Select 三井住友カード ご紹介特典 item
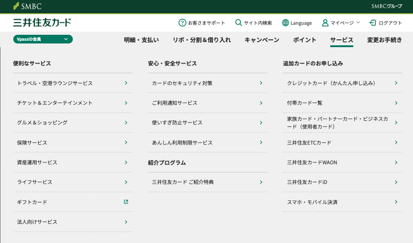Screen dimensions: 413x243 pos(207,182)
